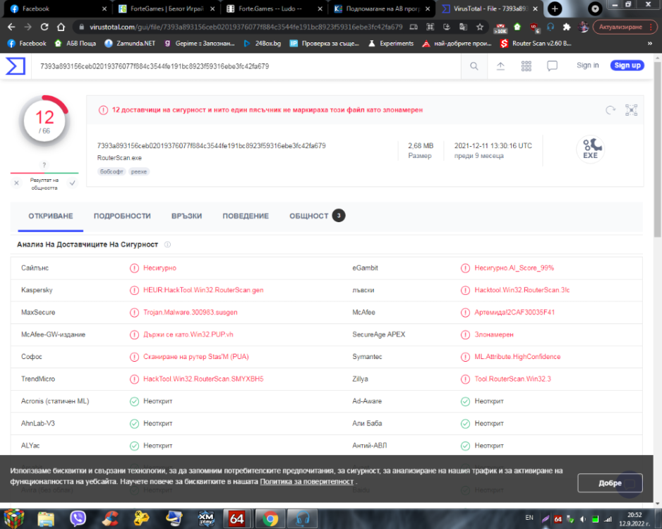Open Chrome extensions puzzle icon
The image size is (662, 529).
(x=567, y=27)
